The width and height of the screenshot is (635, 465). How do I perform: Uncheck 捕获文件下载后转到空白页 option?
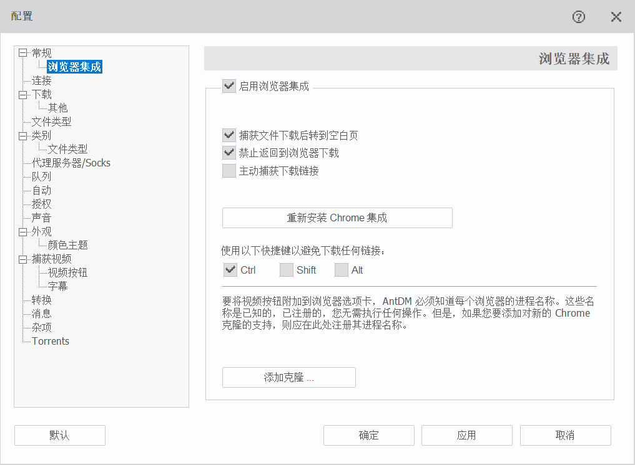(229, 135)
